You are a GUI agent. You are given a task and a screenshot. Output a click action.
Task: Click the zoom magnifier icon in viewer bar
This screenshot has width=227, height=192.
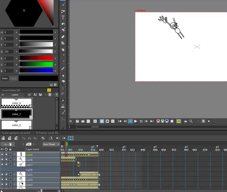[191, 121]
